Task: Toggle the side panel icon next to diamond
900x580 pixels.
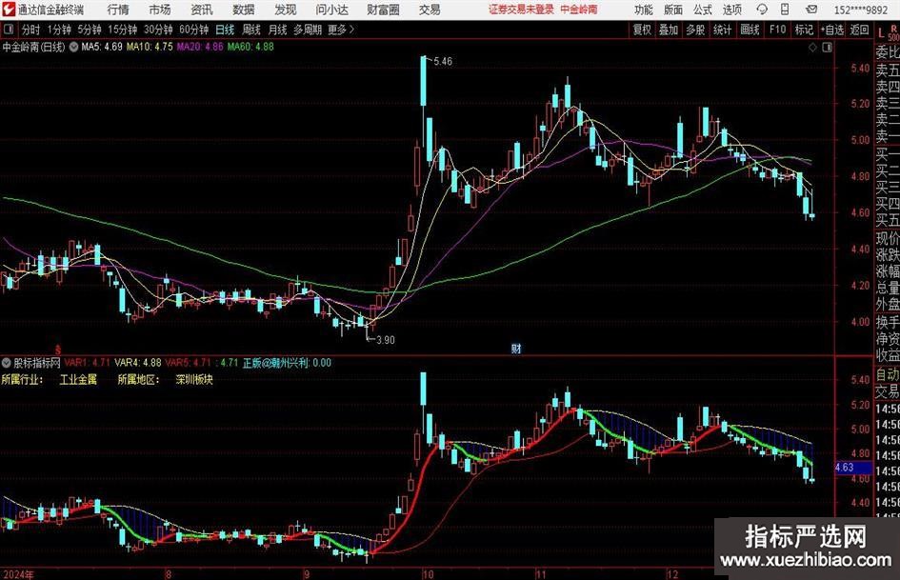Action: coord(827,47)
